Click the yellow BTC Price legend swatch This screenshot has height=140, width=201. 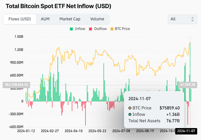pos(111,29)
